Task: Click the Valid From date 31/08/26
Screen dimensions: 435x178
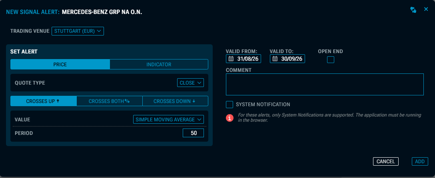Action: pyautogui.click(x=248, y=59)
